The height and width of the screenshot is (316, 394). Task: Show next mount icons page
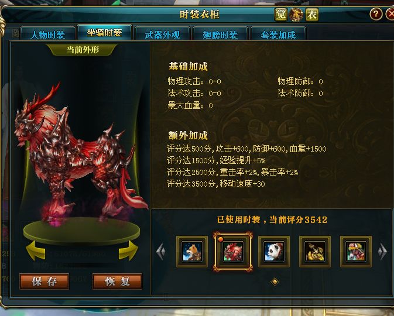(x=382, y=252)
